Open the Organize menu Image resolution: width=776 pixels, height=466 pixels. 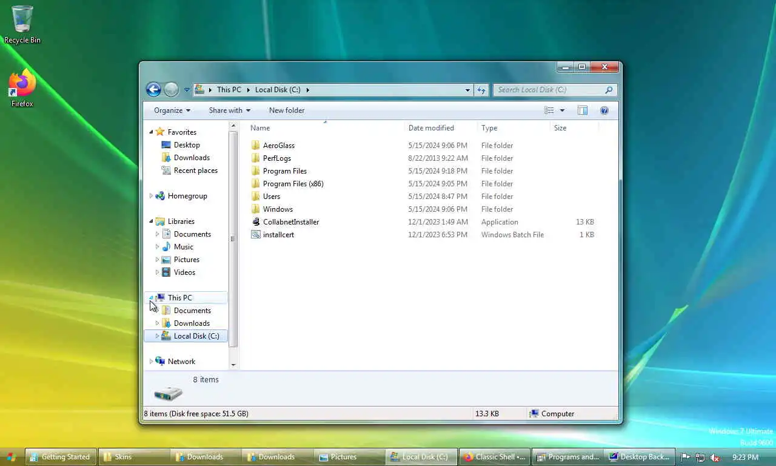[x=172, y=110]
